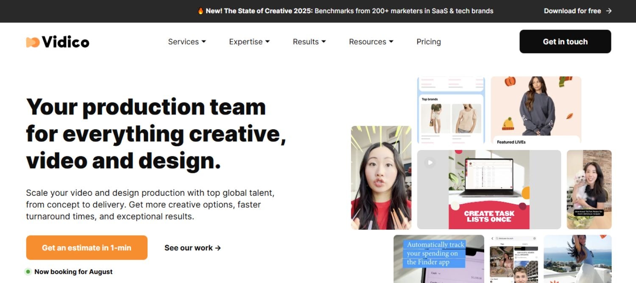Click the fire emoji in top banner
This screenshot has width=636, height=283.
pos(201,11)
